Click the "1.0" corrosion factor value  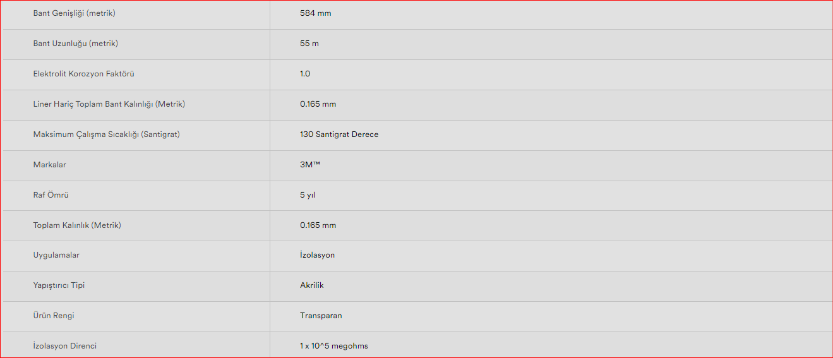pos(305,74)
